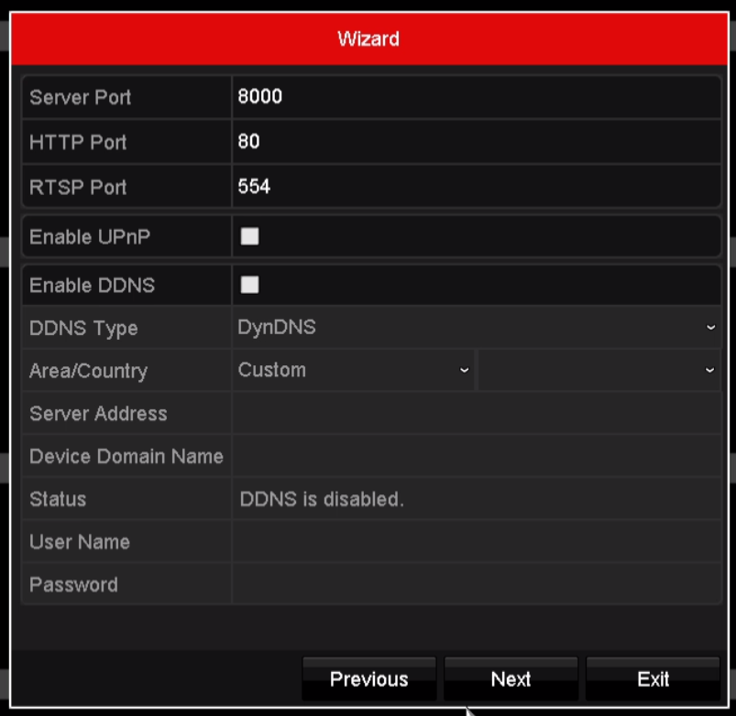
Task: Expand the Area/Country dropdown set to Custom
Action: pos(353,371)
